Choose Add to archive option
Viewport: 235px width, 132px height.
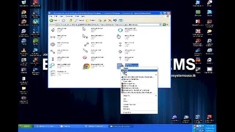(x=139, y=84)
